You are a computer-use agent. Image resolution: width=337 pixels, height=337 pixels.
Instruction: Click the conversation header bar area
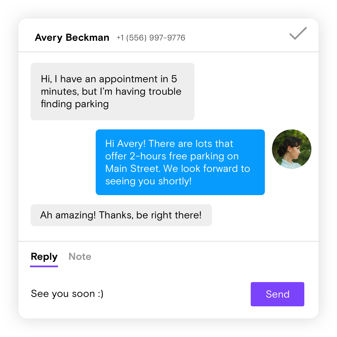(168, 35)
